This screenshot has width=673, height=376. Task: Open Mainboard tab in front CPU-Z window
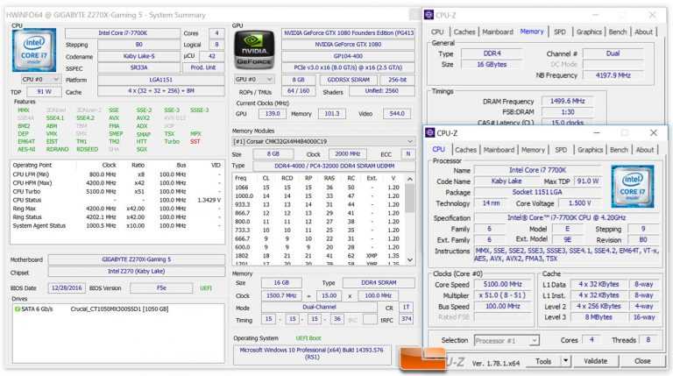pos(499,150)
